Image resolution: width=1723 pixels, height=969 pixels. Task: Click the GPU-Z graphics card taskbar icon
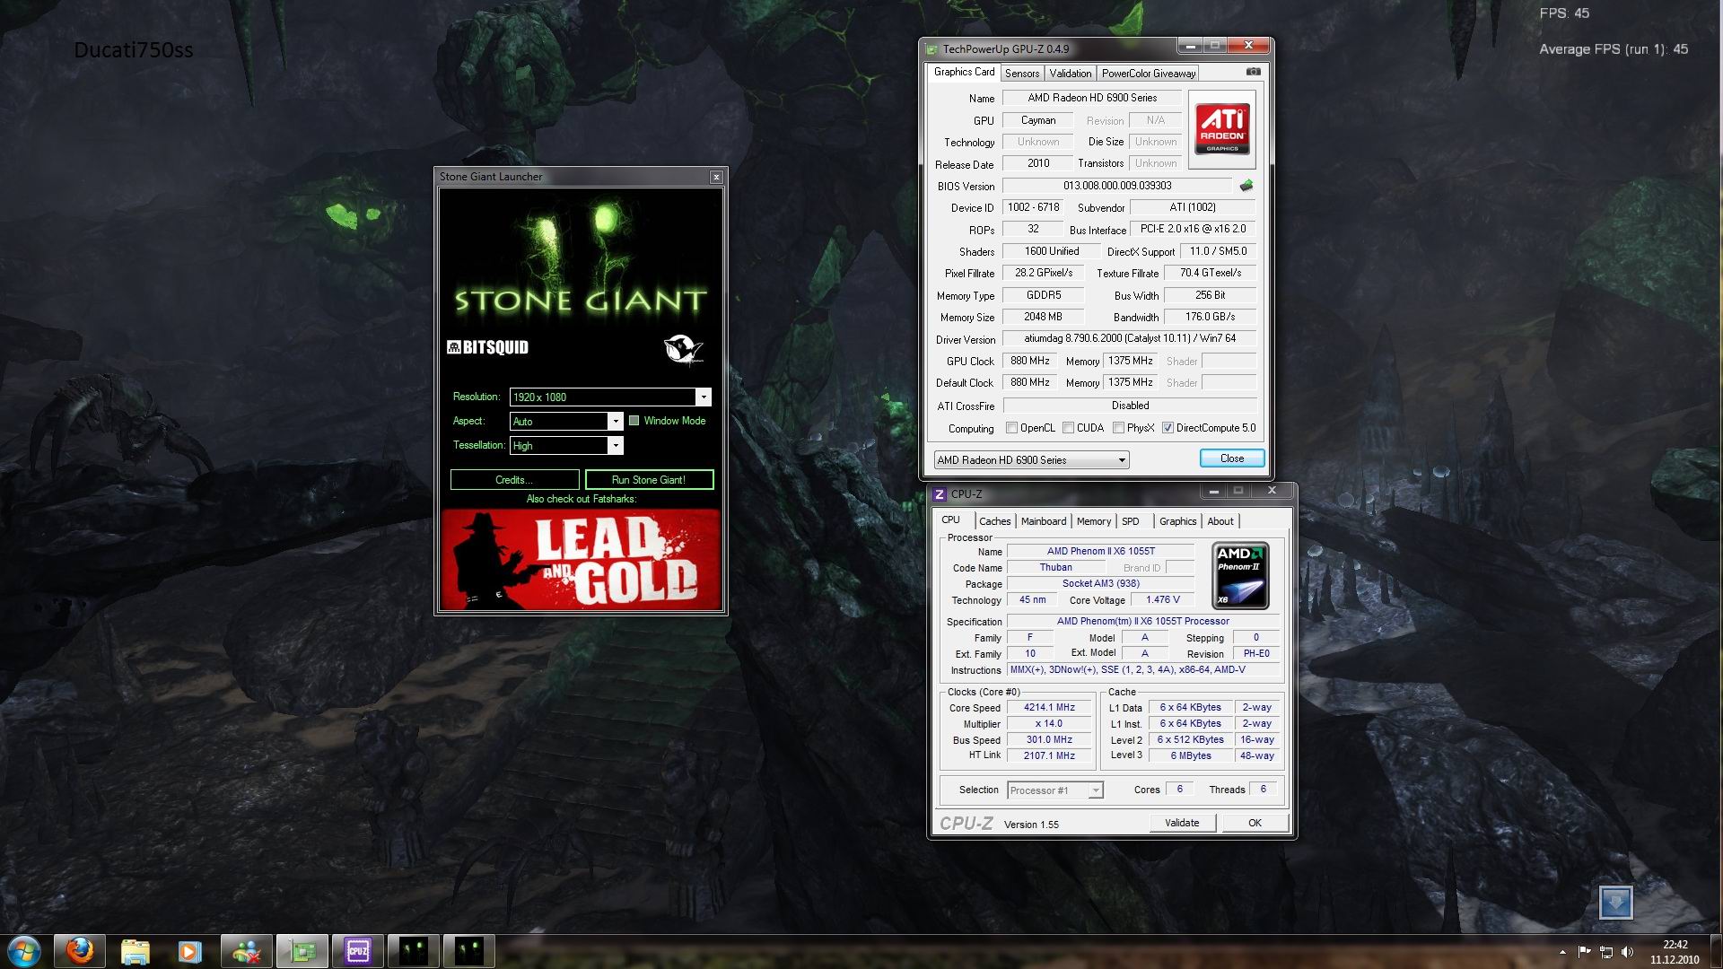click(x=302, y=950)
